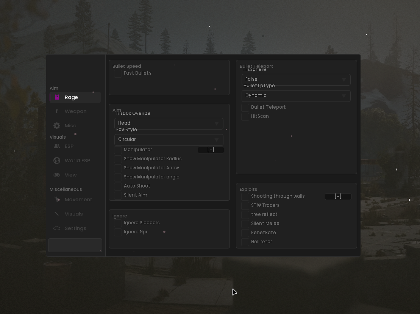Viewport: 420px width, 314px height.
Task: Click the Settings cloud icon
Action: [x=57, y=228]
